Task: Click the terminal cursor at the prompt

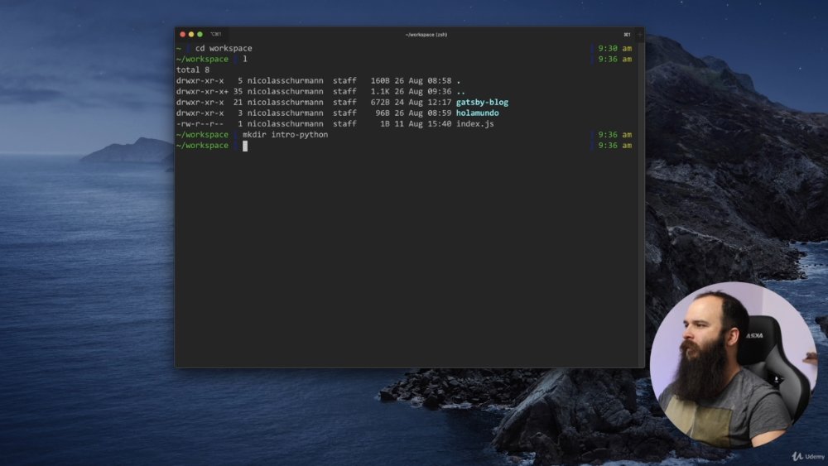Action: [x=245, y=146]
